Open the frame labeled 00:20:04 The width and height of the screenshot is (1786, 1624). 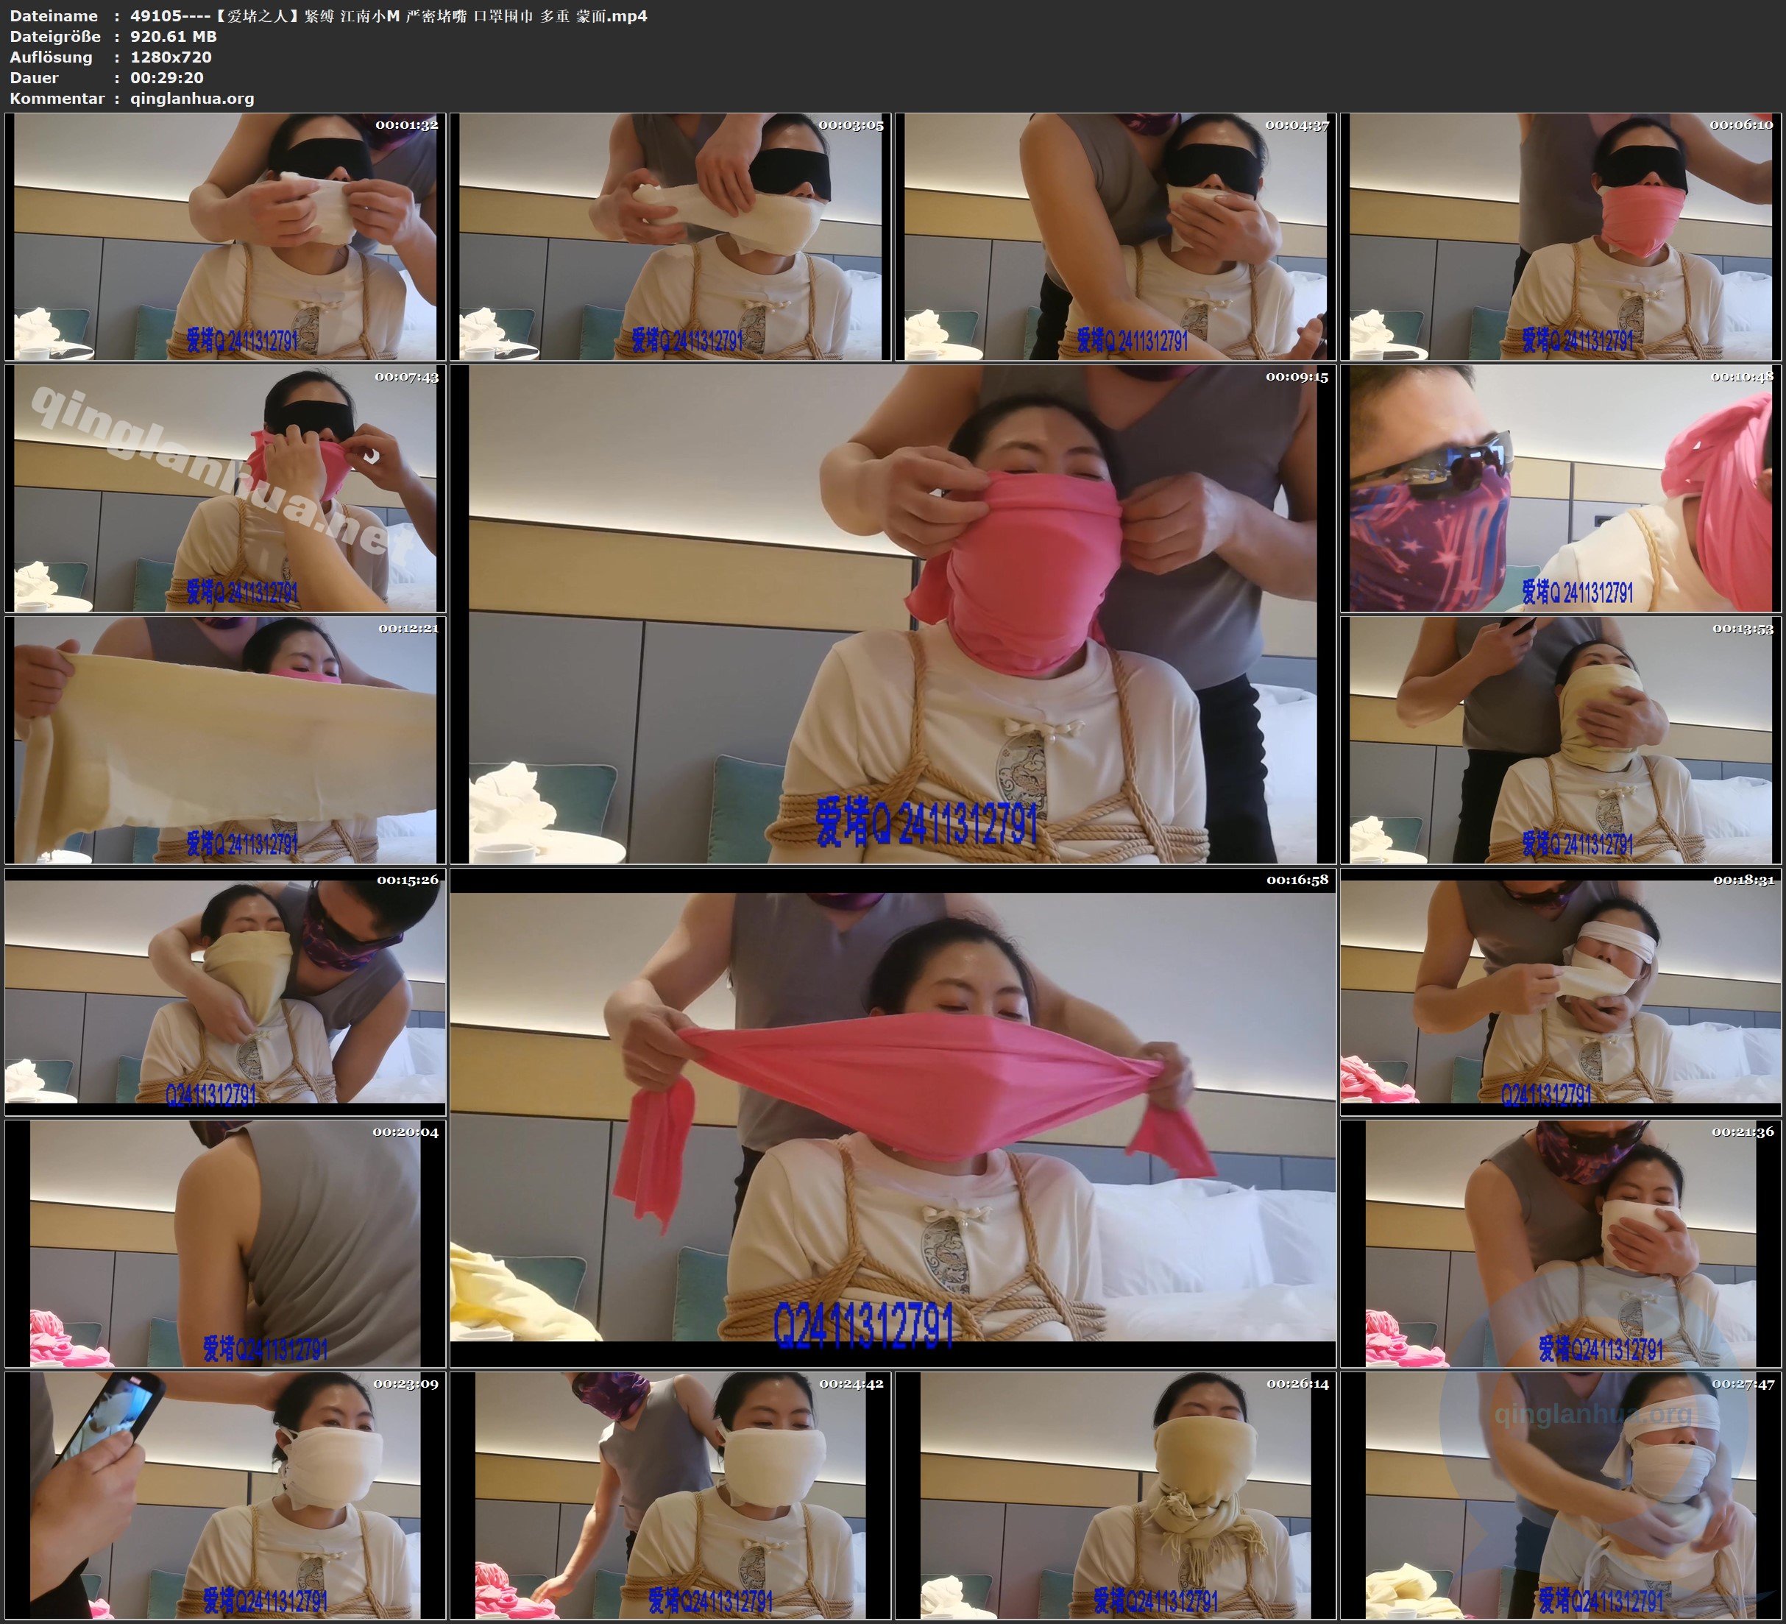coord(225,1243)
